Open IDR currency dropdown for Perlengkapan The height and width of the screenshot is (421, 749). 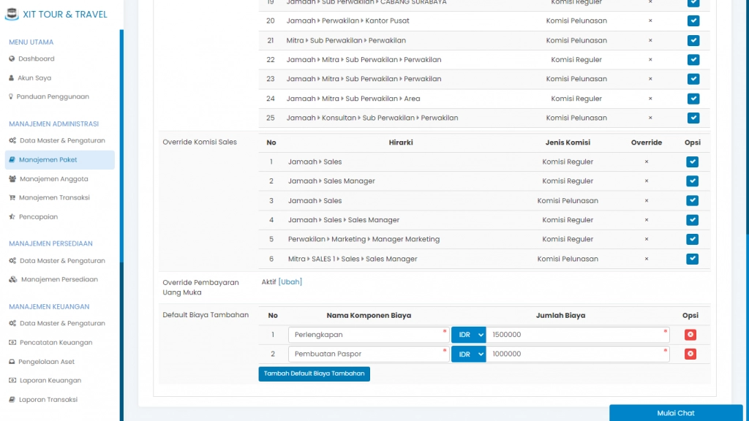(x=468, y=335)
